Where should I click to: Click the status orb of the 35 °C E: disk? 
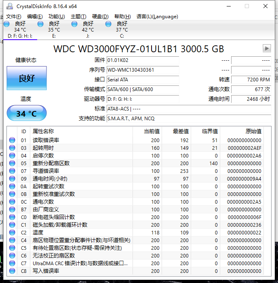point(40,24)
